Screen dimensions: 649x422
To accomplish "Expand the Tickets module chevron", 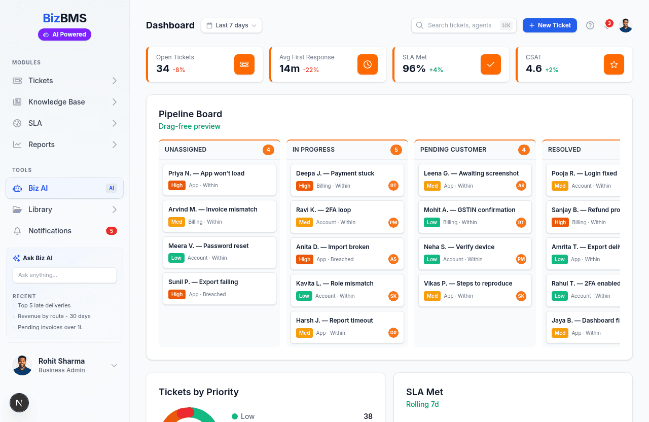I will (115, 81).
